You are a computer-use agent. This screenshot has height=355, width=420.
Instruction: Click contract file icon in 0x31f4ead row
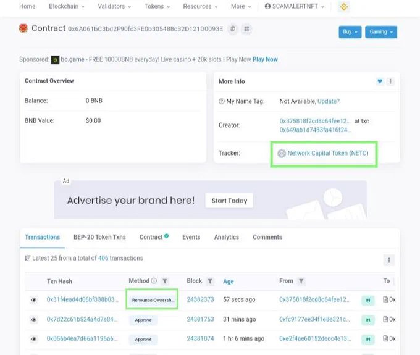tap(385, 299)
